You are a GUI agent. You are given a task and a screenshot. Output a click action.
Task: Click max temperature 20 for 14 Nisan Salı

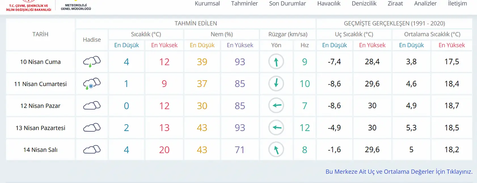click(x=164, y=150)
